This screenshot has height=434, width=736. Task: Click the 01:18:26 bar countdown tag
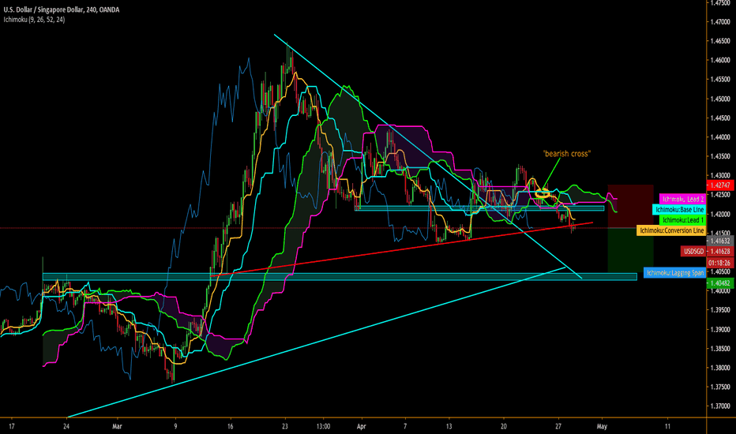(x=720, y=262)
